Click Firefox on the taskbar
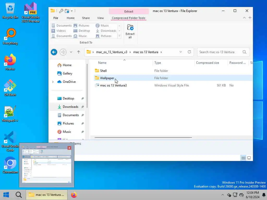Screen dimensions: 267x200 74,195
